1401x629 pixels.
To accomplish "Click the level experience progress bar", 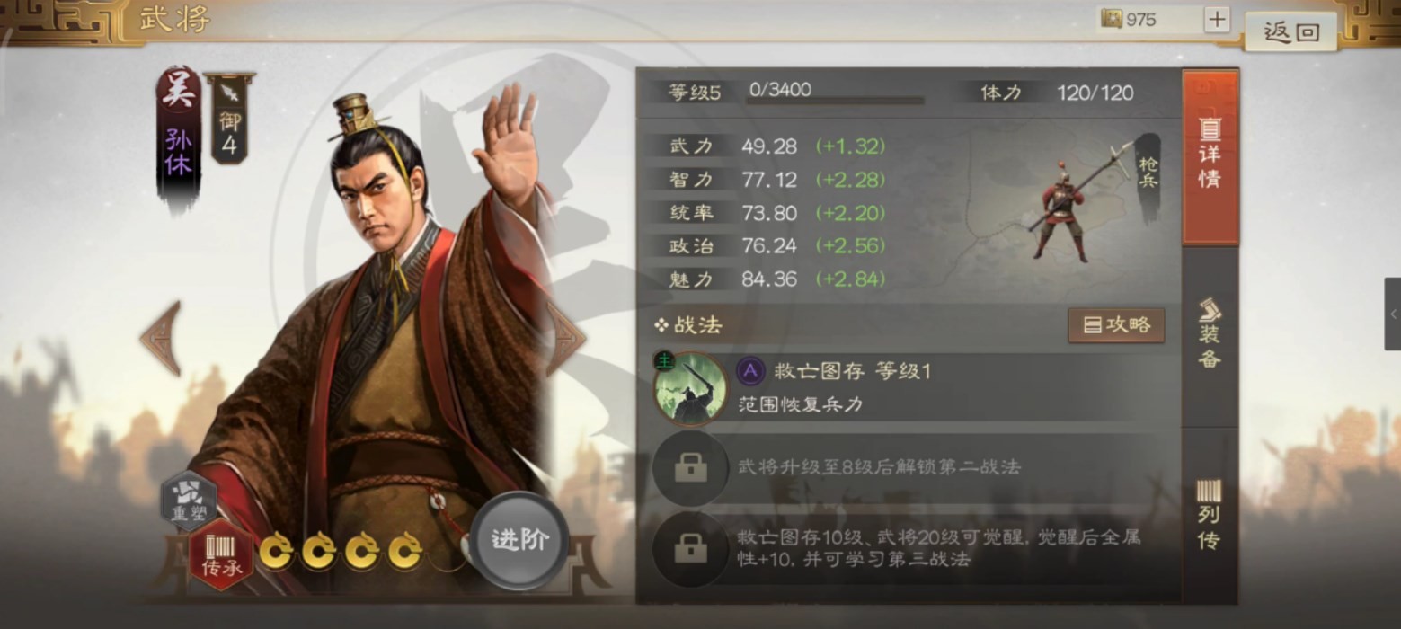I will click(x=834, y=101).
